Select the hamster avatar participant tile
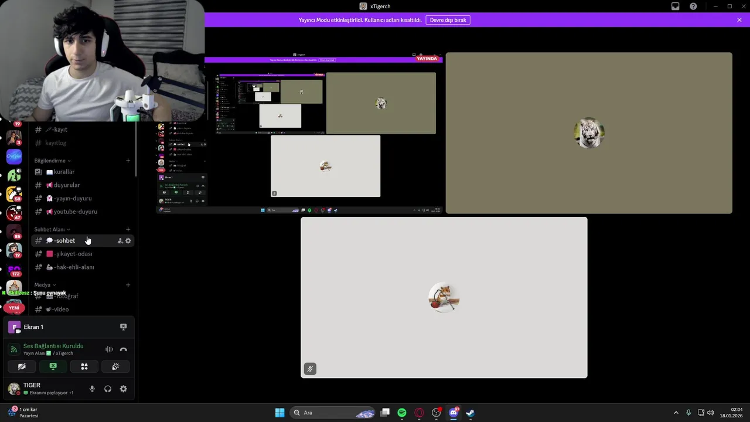This screenshot has width=750, height=422. pyautogui.click(x=444, y=298)
